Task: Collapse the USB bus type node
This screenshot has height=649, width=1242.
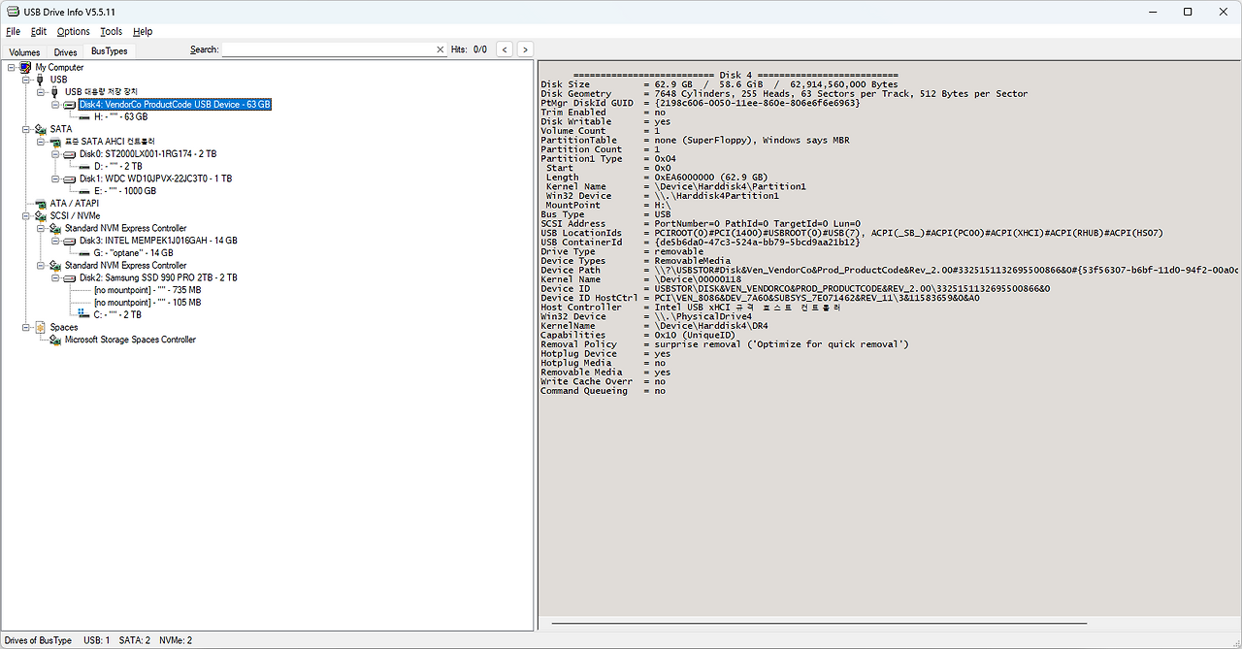Action: click(25, 80)
